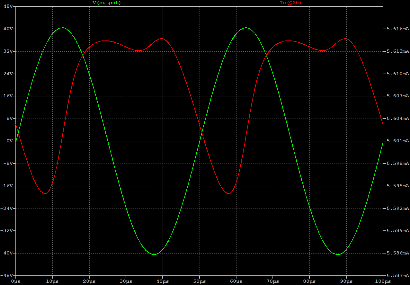This screenshot has width=410, height=285.
Task: Click the 24V left axis tick label
Action: click(8, 74)
